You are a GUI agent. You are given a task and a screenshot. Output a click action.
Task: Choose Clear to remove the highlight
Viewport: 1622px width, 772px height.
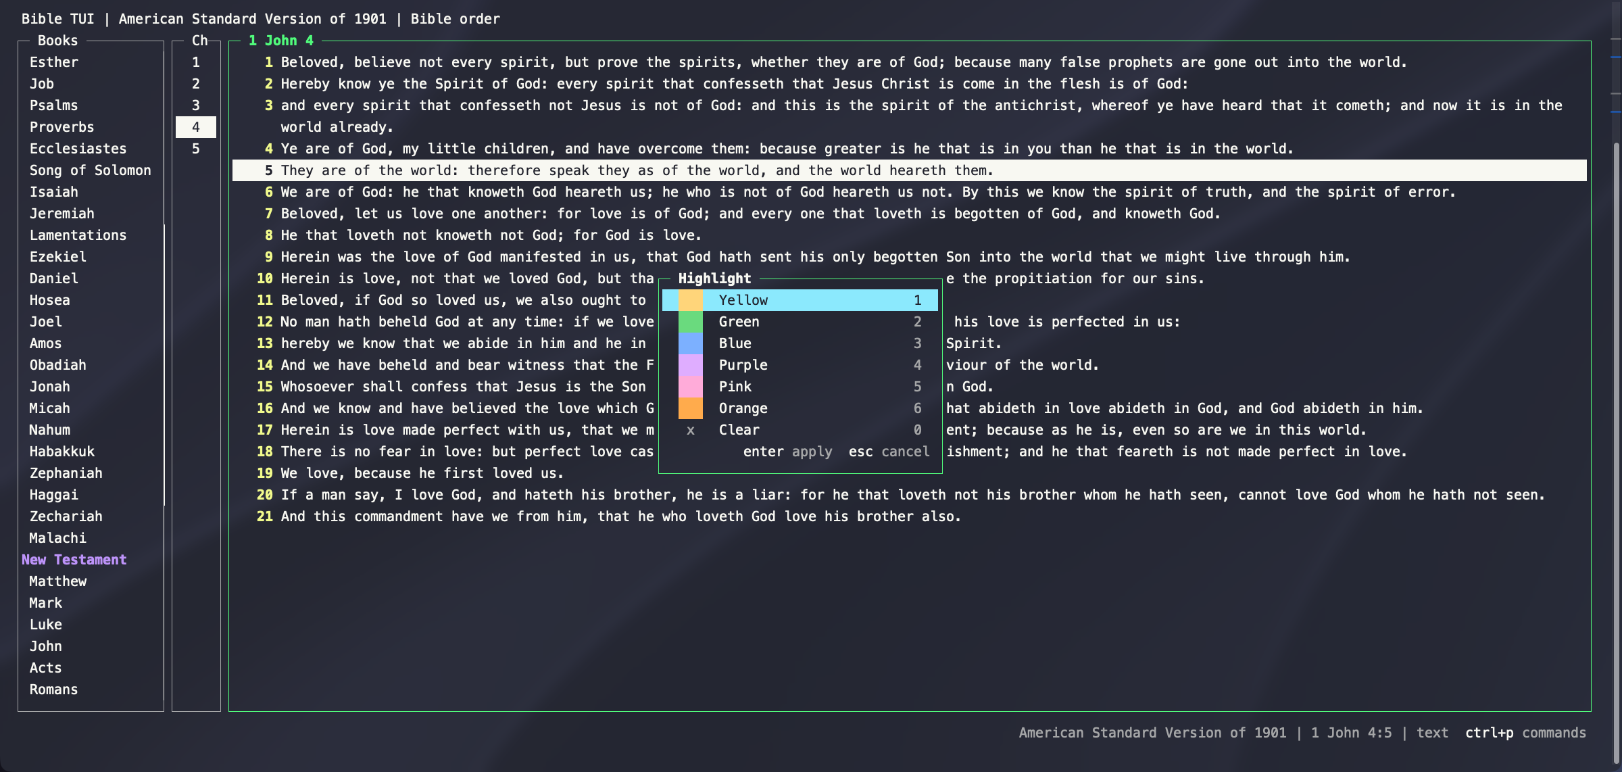point(800,430)
